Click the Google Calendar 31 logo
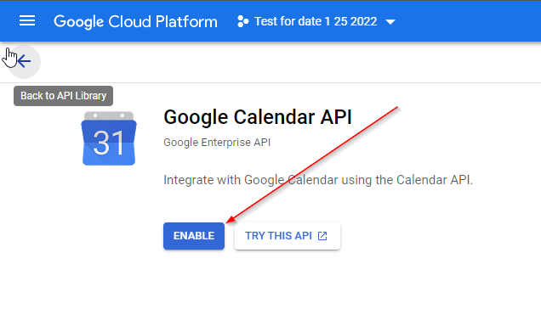Image resolution: width=541 pixels, height=309 pixels. 109,138
